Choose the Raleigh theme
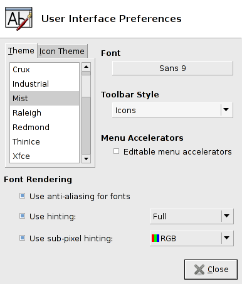Screen dimensions: 242x284 coord(45,113)
